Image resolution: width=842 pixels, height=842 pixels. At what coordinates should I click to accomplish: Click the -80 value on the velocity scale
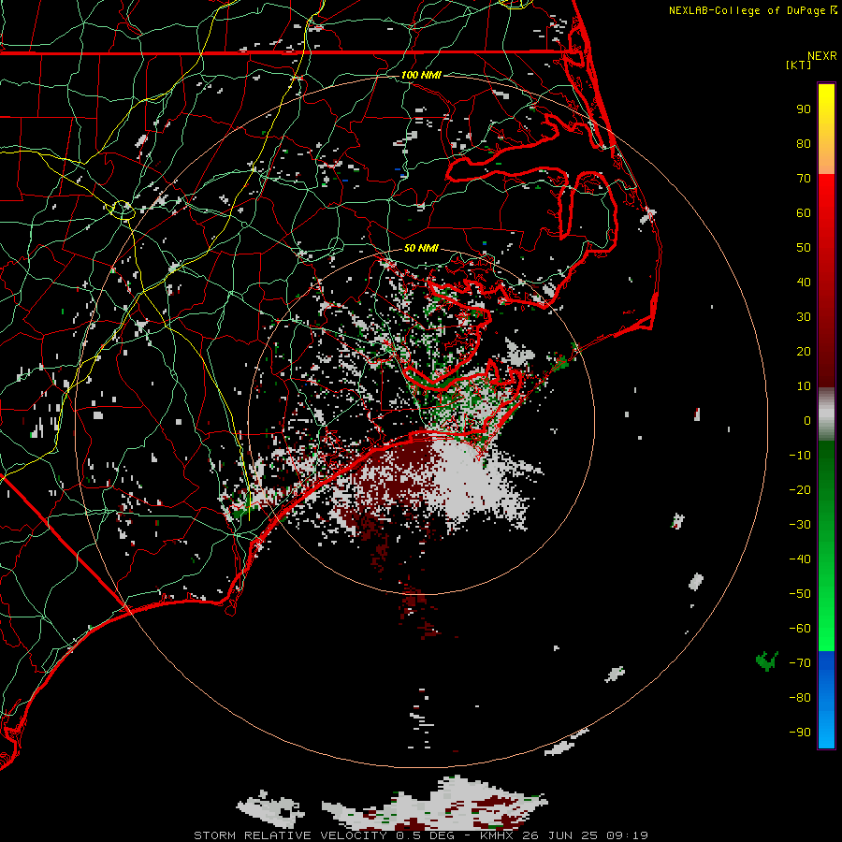coord(800,698)
